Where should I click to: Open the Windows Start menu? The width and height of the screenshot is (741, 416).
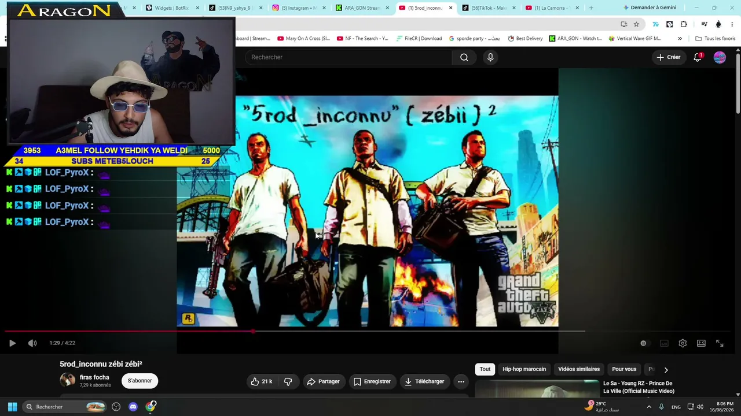(x=12, y=407)
